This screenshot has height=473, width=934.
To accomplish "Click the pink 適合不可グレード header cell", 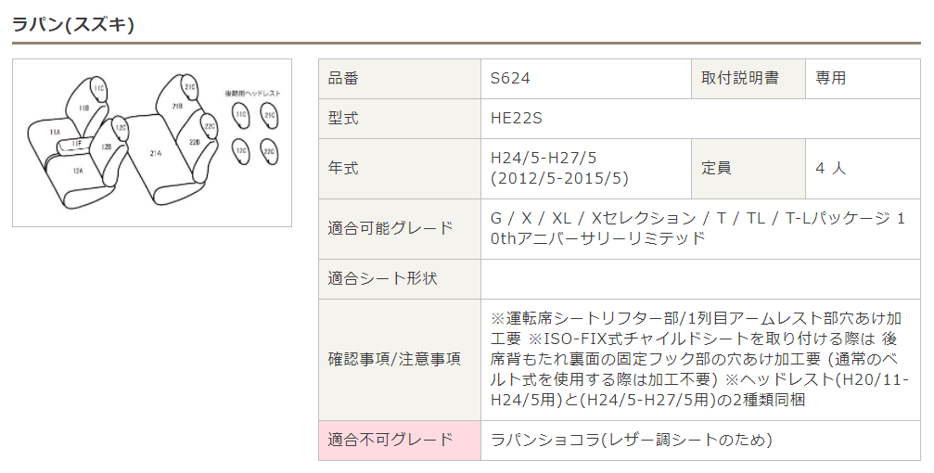I will click(x=400, y=441).
